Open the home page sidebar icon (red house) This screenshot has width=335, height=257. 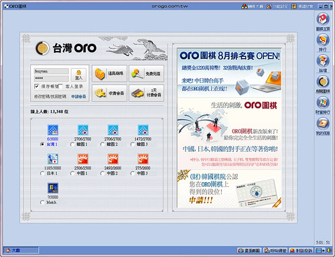[x=323, y=19]
